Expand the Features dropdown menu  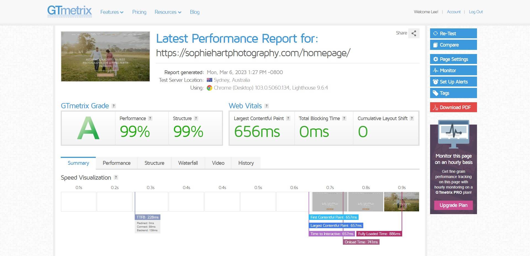[112, 12]
